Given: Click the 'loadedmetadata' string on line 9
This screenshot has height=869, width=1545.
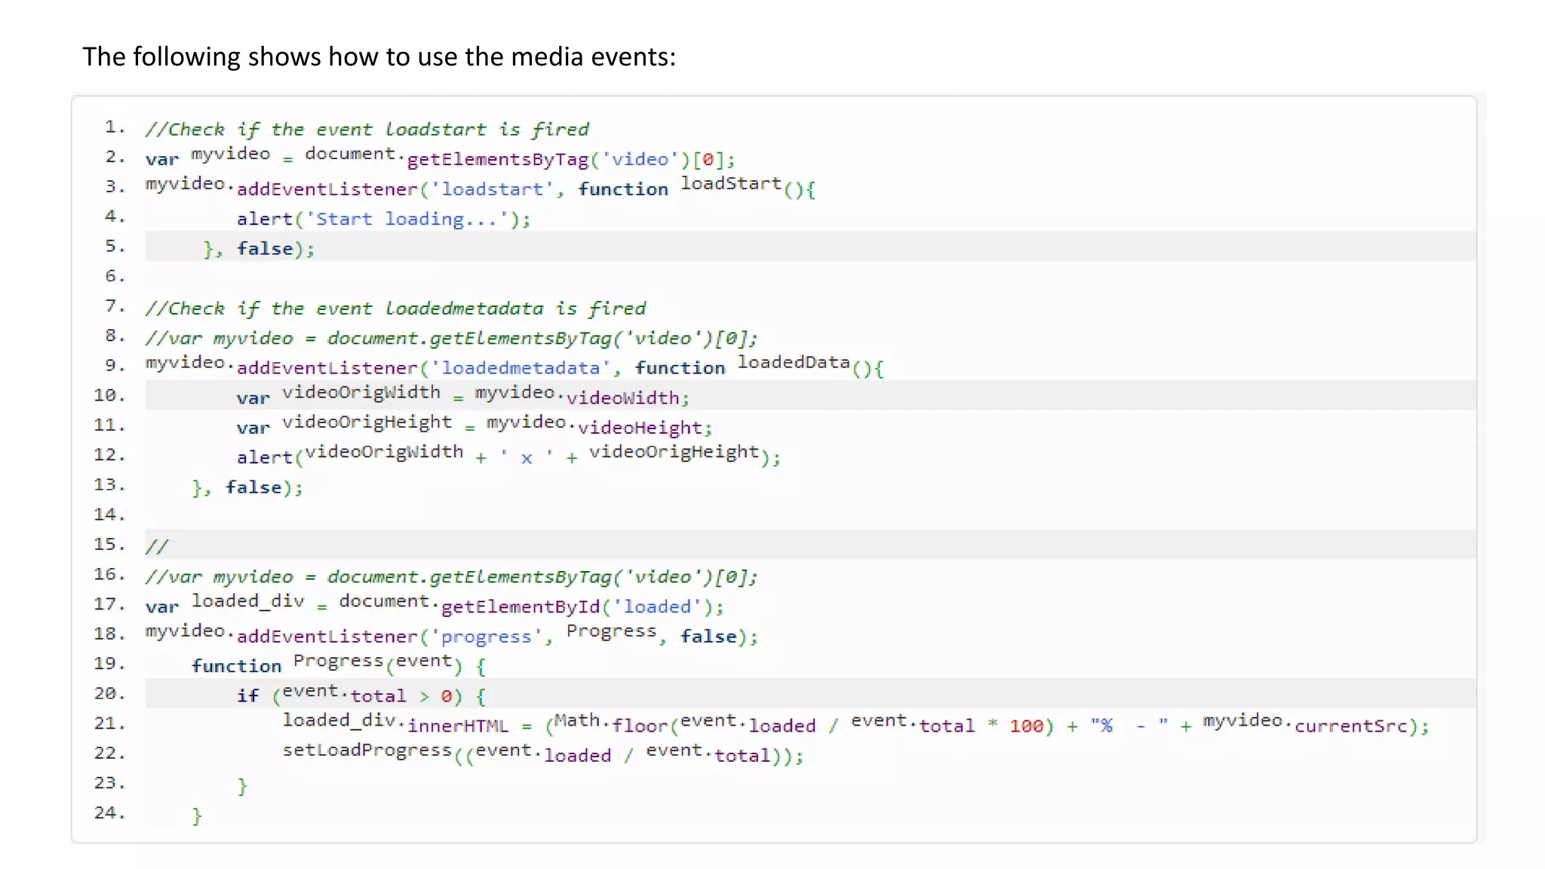Looking at the screenshot, I should point(521,368).
